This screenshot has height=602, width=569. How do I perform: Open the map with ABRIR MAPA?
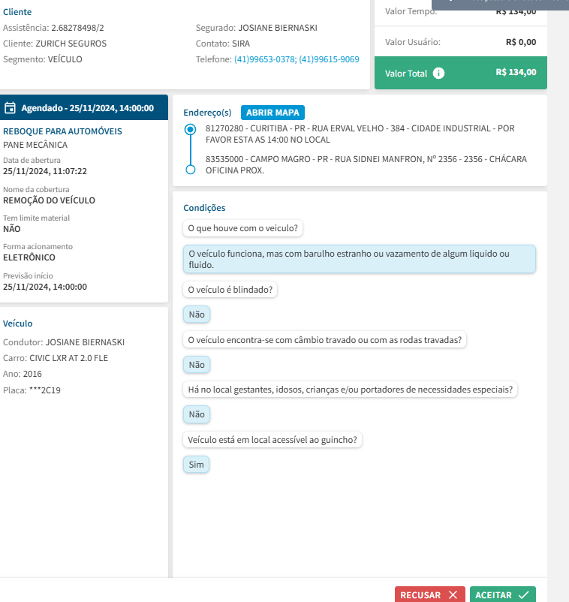[272, 113]
